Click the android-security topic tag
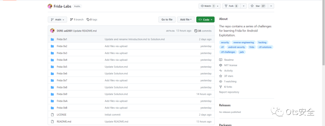This screenshot has height=126, width=325. pos(236,47)
